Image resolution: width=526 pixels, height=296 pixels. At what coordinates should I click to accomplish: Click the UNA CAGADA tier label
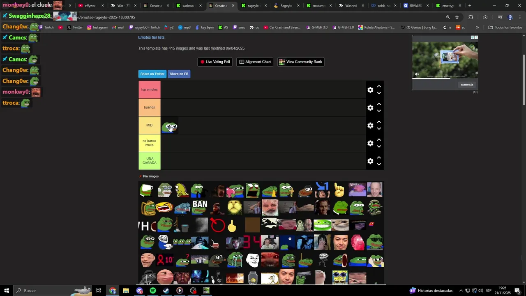[150, 161]
